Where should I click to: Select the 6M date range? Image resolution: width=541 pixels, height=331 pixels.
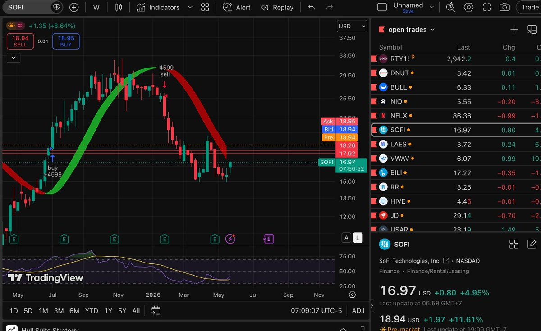coord(74,311)
